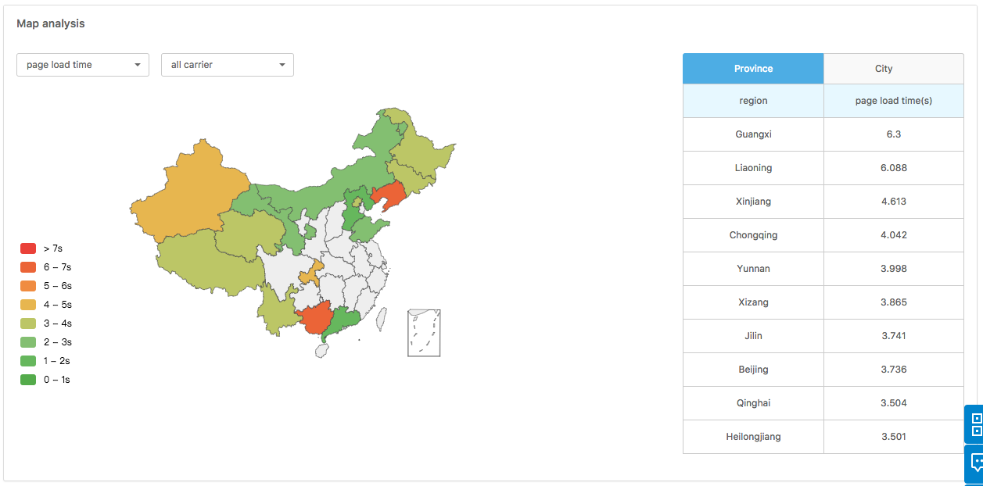Image resolution: width=983 pixels, height=486 pixels.
Task: Expand the all carrier dropdown
Action: pos(228,65)
